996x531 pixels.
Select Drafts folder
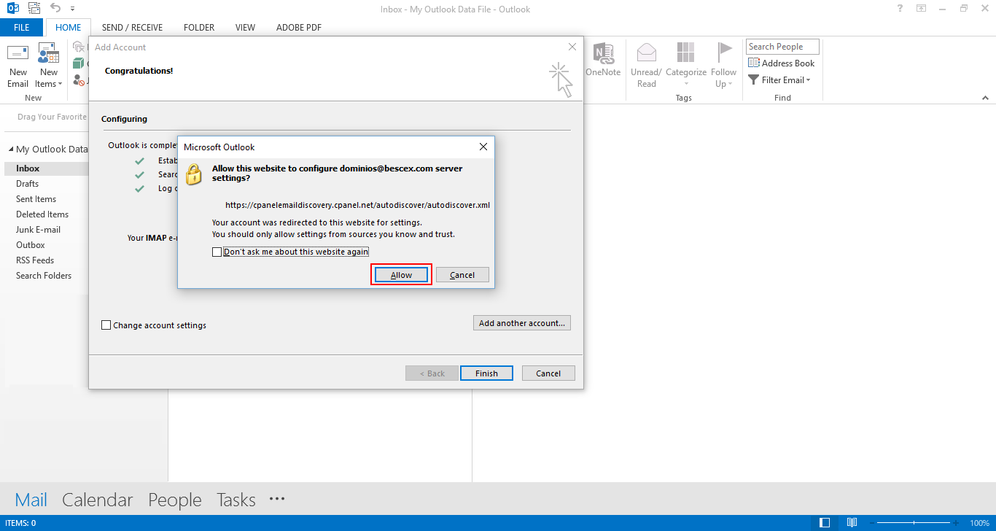[x=27, y=184]
